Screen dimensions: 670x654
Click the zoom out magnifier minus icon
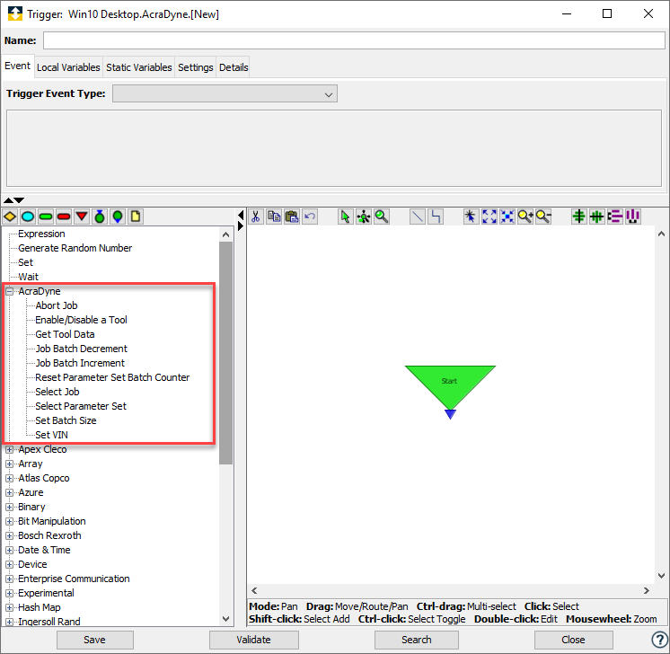tap(543, 217)
